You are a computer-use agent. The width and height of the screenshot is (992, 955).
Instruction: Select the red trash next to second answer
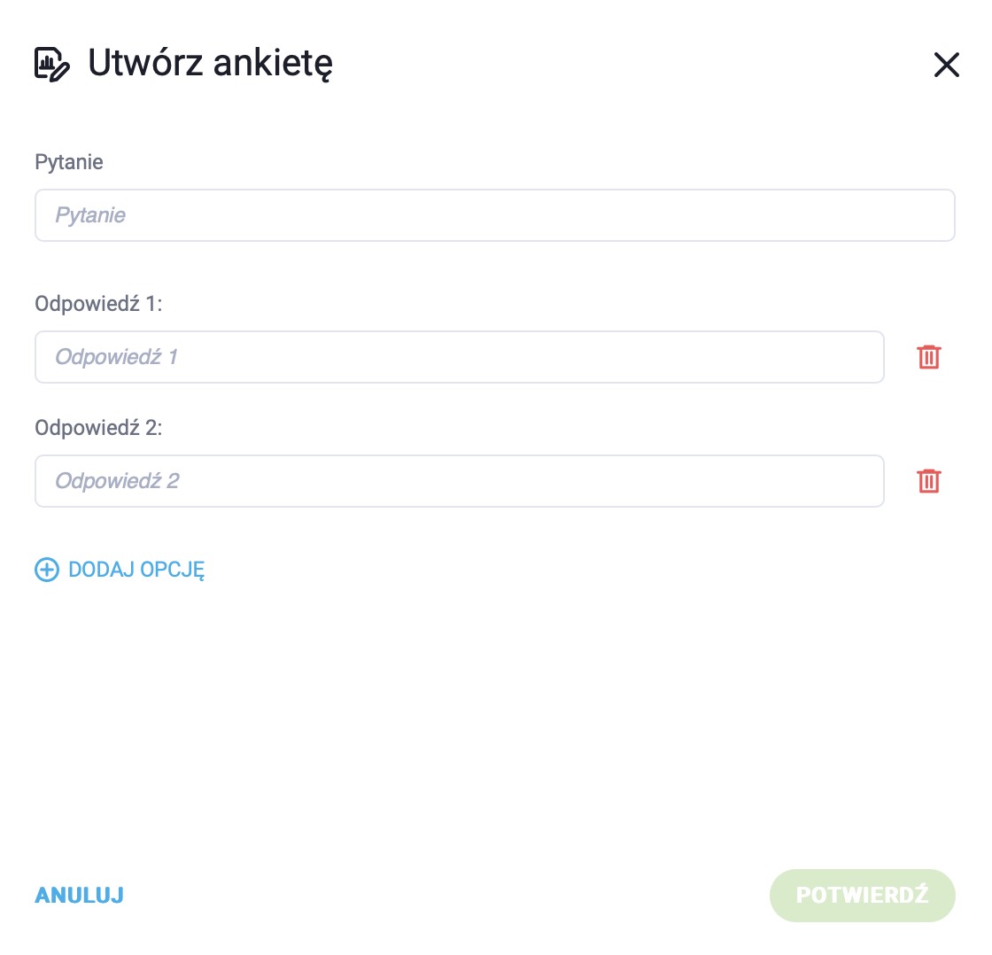tap(929, 481)
